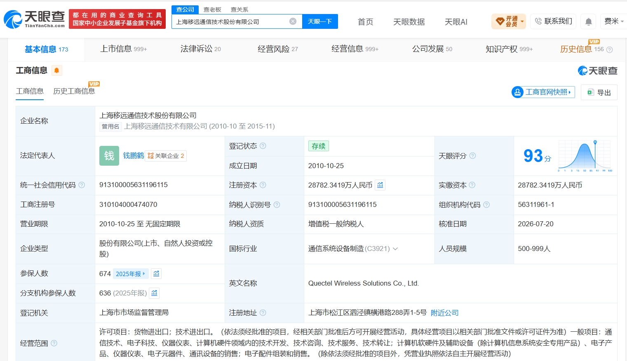This screenshot has height=361, width=627.
Task: Click the orange alert bell beside 工商信息
Action: pos(57,70)
